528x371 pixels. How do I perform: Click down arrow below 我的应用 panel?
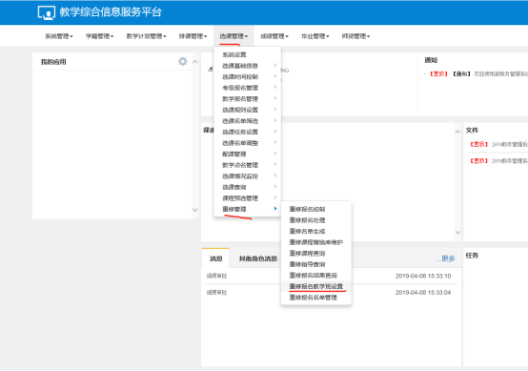pos(195,210)
